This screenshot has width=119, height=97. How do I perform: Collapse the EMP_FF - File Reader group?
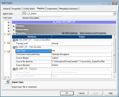14,47
